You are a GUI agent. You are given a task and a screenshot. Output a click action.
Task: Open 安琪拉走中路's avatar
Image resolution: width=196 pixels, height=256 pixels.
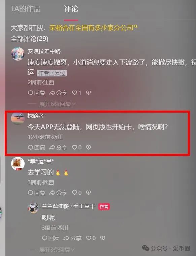(18, 54)
